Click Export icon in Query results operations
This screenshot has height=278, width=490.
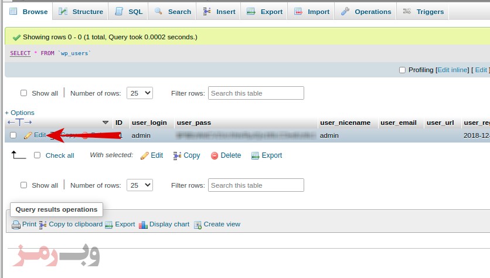[109, 225]
